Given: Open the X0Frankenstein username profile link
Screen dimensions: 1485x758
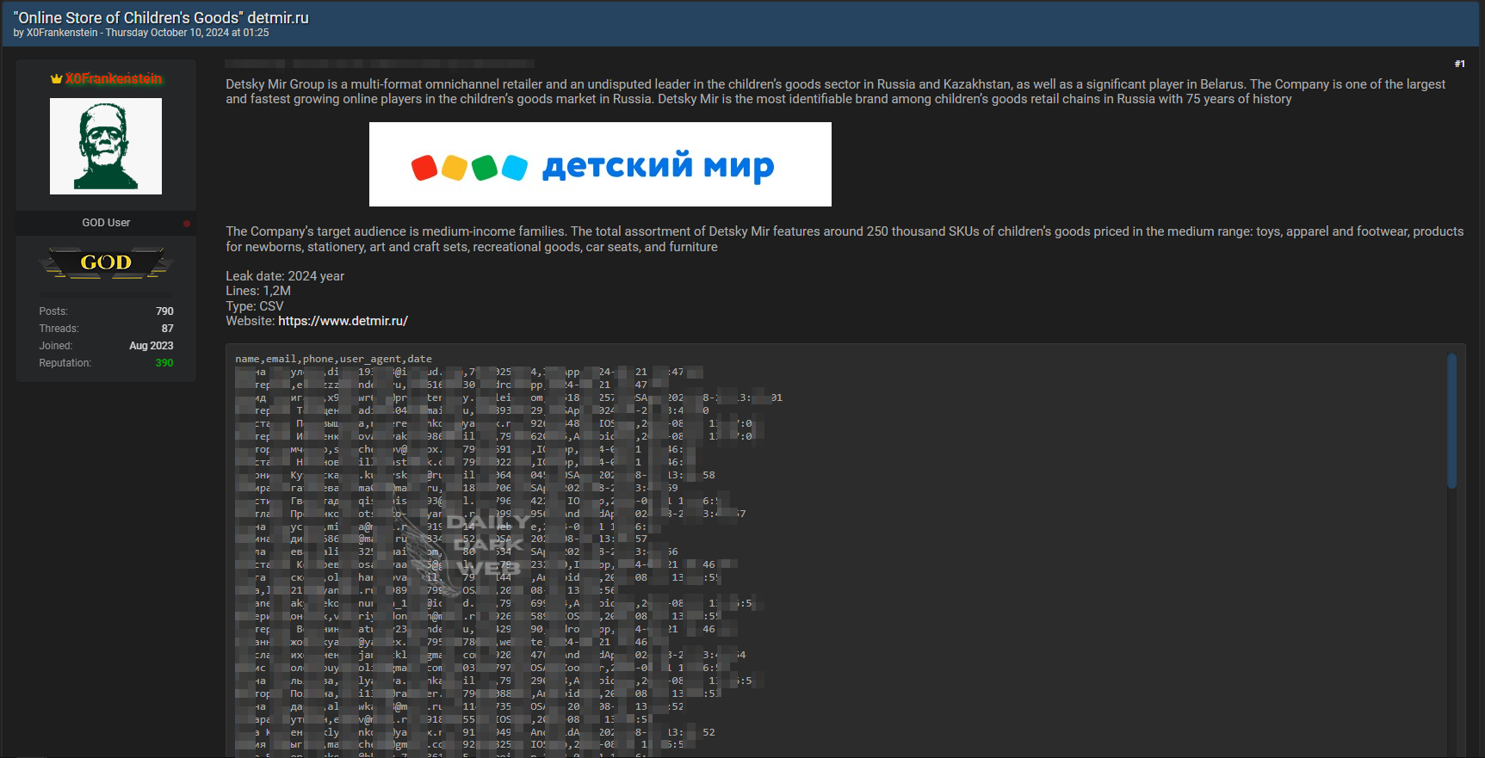Looking at the screenshot, I should tap(114, 79).
